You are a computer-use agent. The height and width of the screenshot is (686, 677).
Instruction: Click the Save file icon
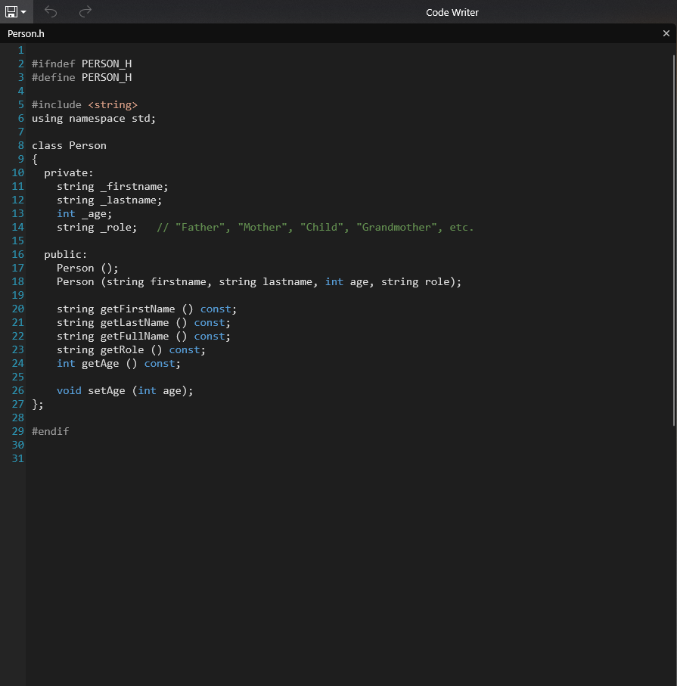click(x=11, y=11)
